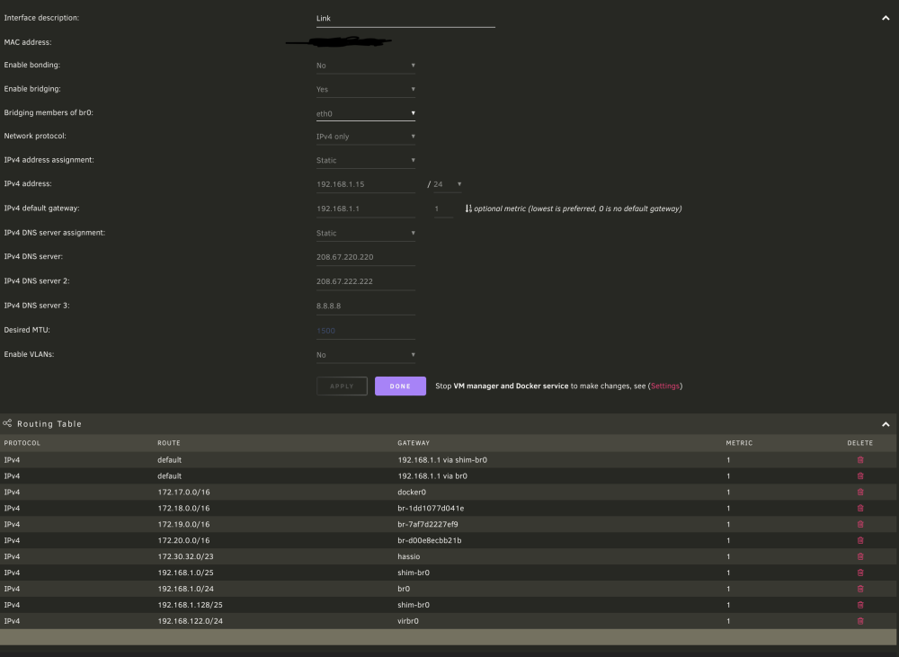
Task: Collapse the Routing Table section
Action: 886,424
